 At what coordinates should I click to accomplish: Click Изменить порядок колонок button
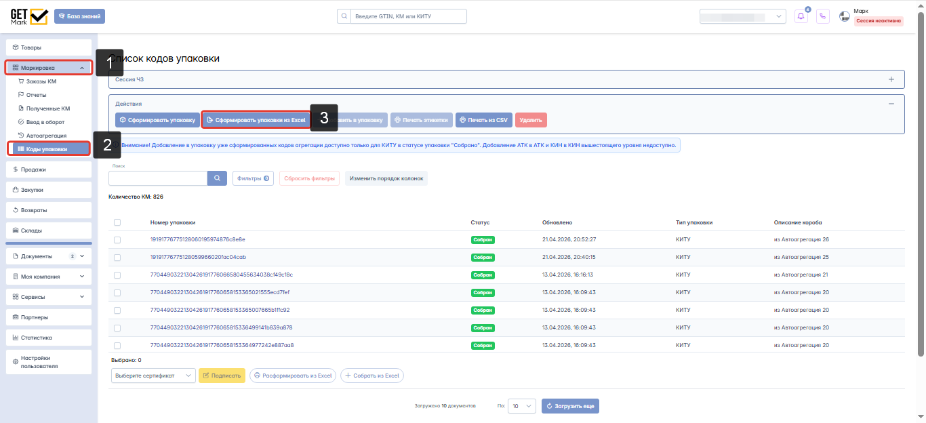tap(386, 178)
